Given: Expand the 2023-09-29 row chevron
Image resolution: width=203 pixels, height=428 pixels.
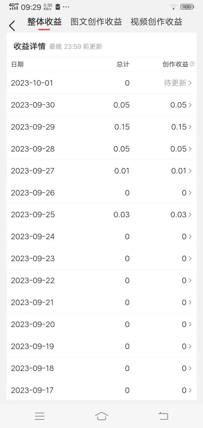Looking at the screenshot, I should 190,127.
